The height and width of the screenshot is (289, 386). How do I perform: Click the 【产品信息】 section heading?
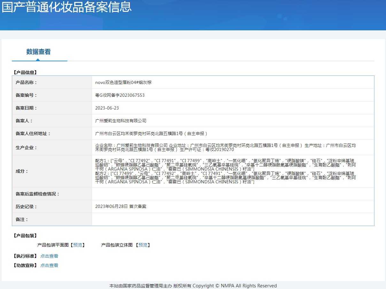pos(25,72)
